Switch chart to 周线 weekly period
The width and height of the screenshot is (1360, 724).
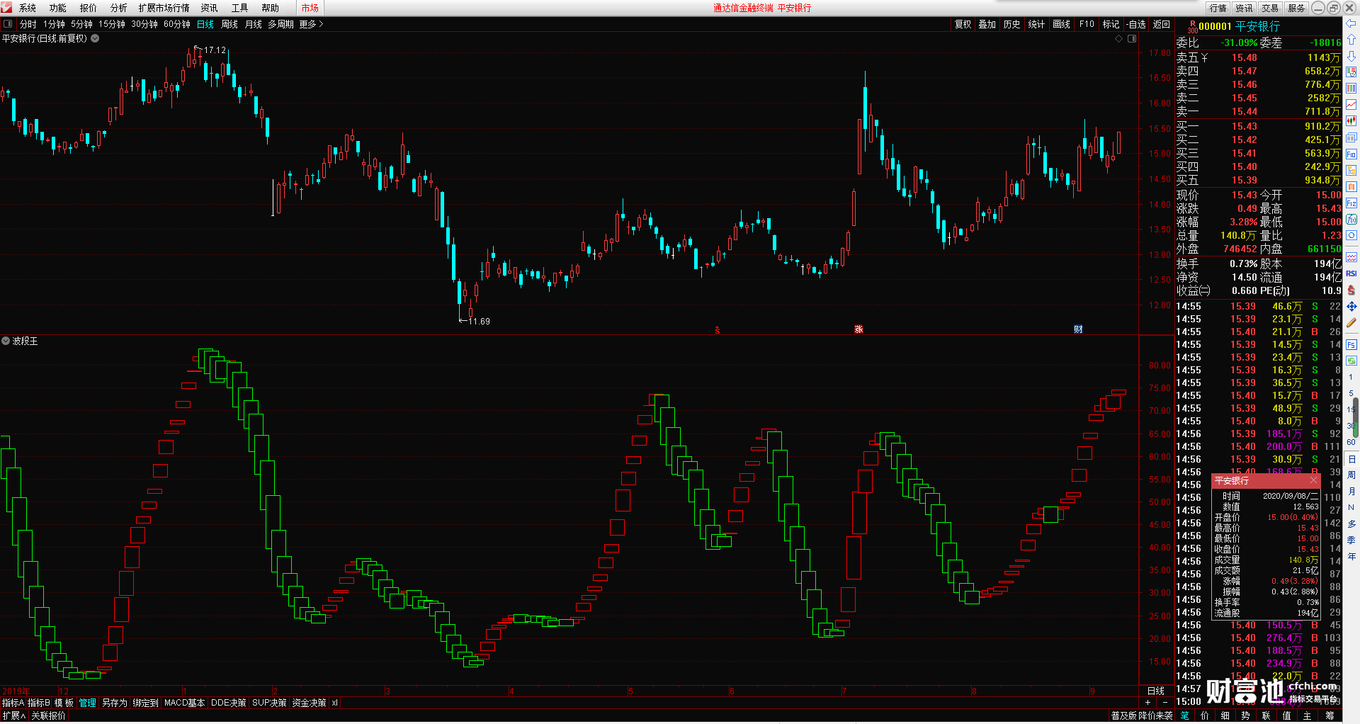point(229,24)
